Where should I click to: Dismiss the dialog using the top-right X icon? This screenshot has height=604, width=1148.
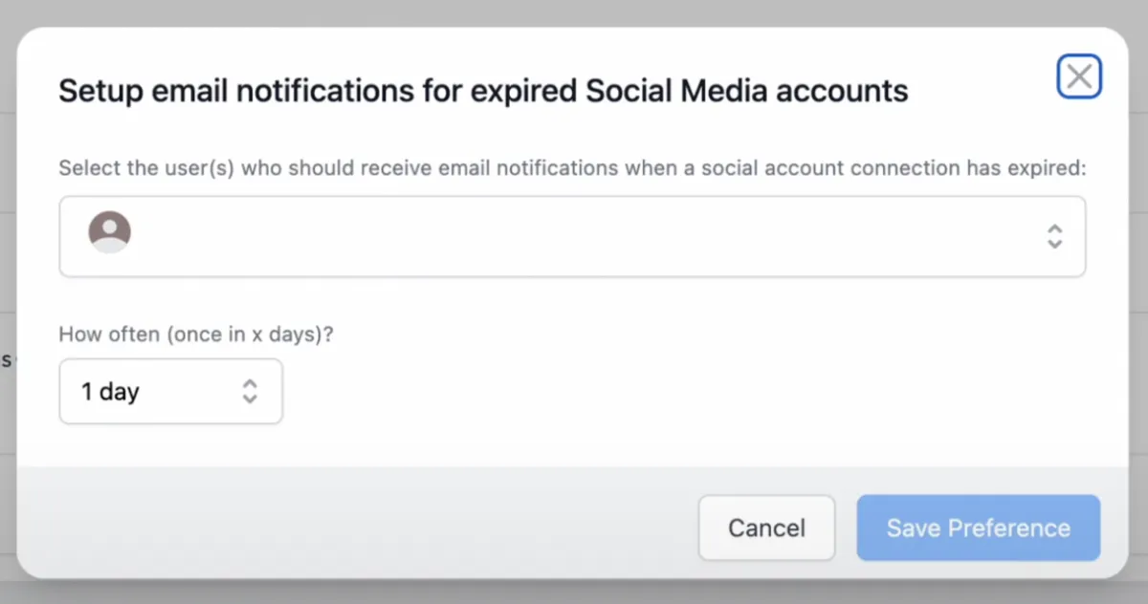1079,76
